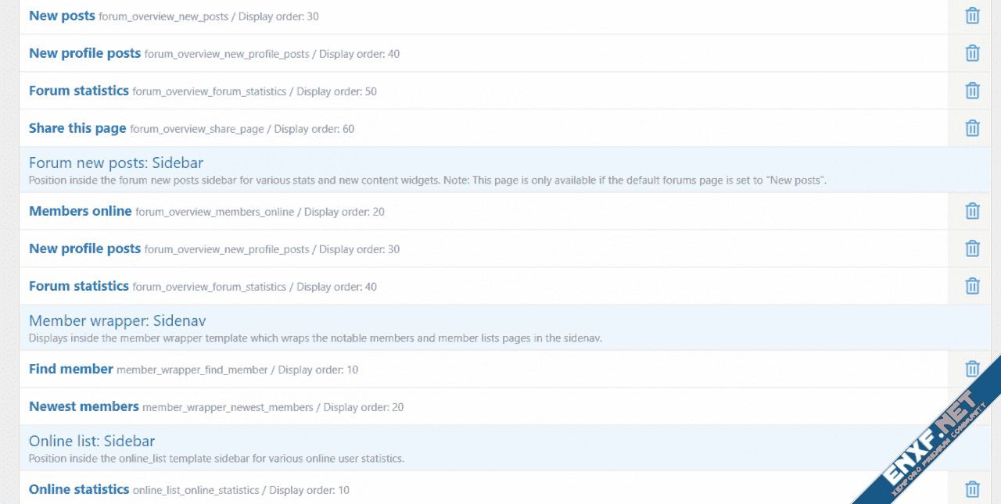Edit the Find member widget
Image resolution: width=1001 pixels, height=504 pixels.
70,369
